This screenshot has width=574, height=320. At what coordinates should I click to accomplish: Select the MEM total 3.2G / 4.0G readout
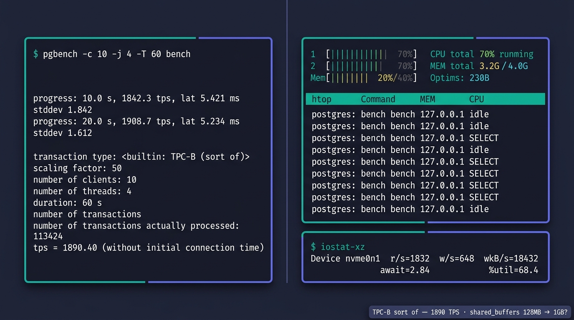pos(479,66)
